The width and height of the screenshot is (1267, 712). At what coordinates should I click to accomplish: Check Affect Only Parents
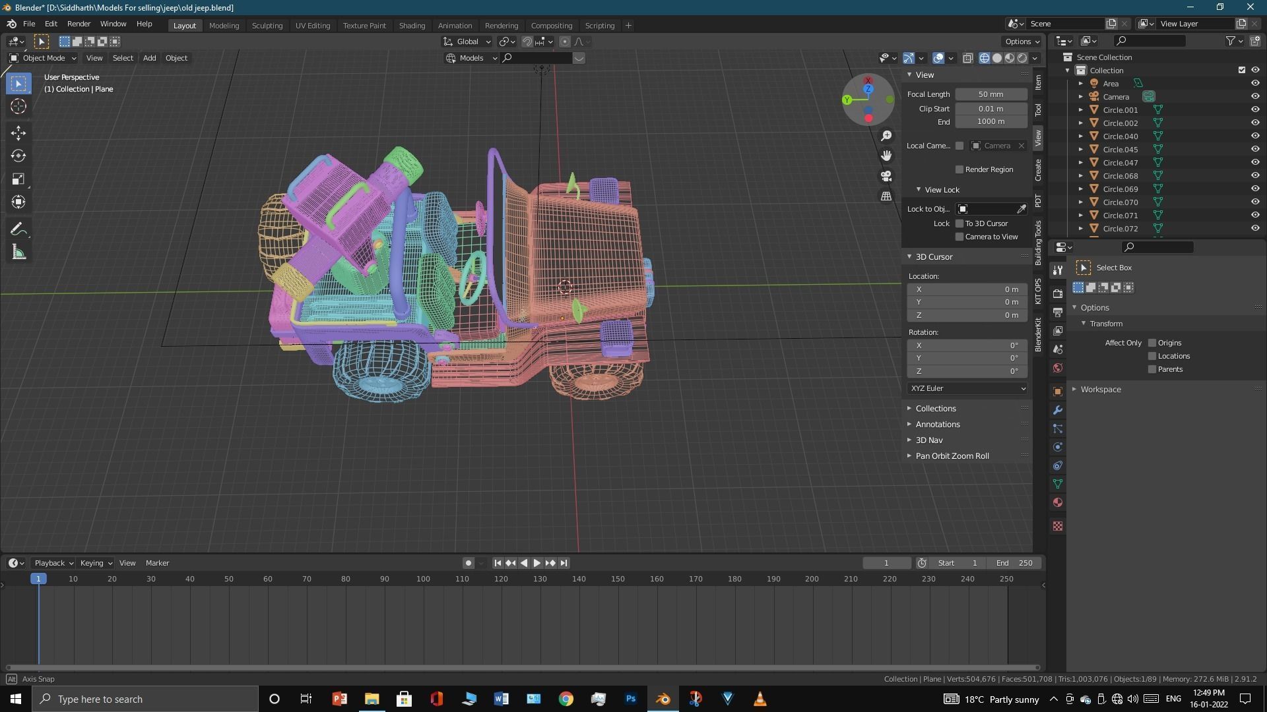coord(1152,369)
